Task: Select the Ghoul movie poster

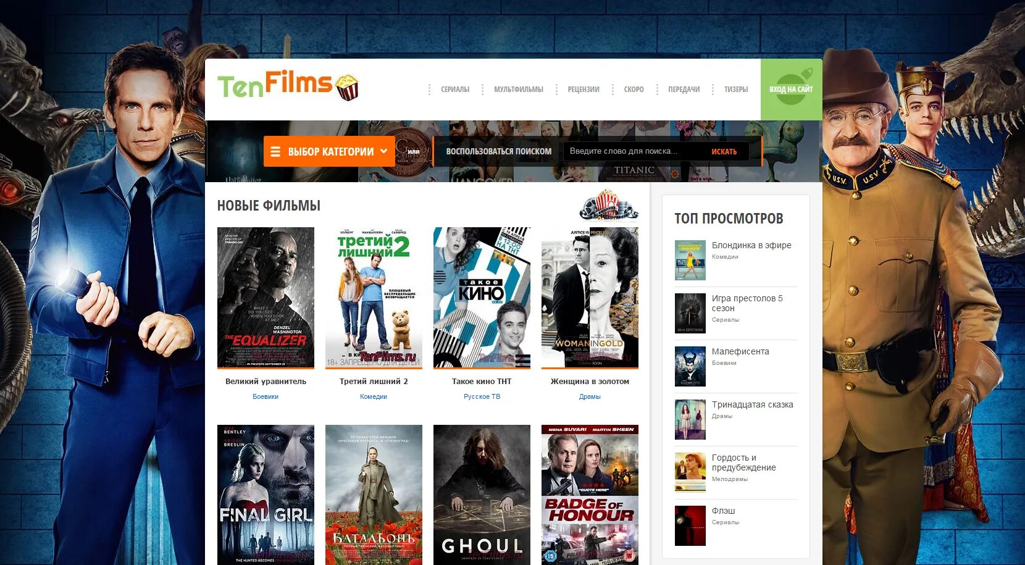Action: coord(482,495)
